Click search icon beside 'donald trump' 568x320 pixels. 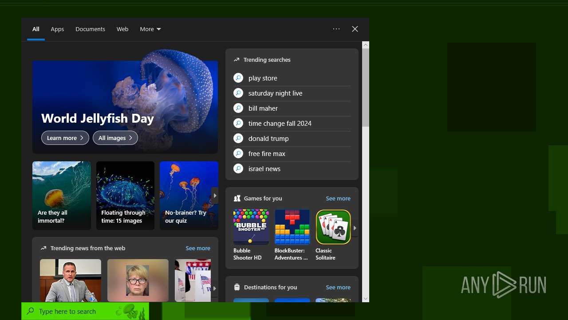click(238, 138)
